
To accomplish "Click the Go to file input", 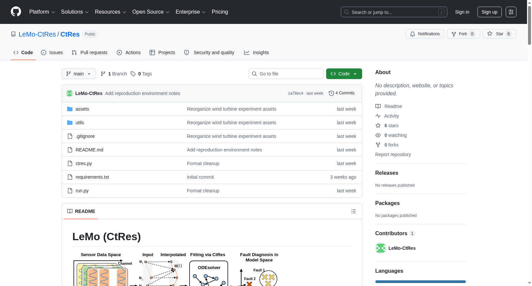I will coord(286,74).
